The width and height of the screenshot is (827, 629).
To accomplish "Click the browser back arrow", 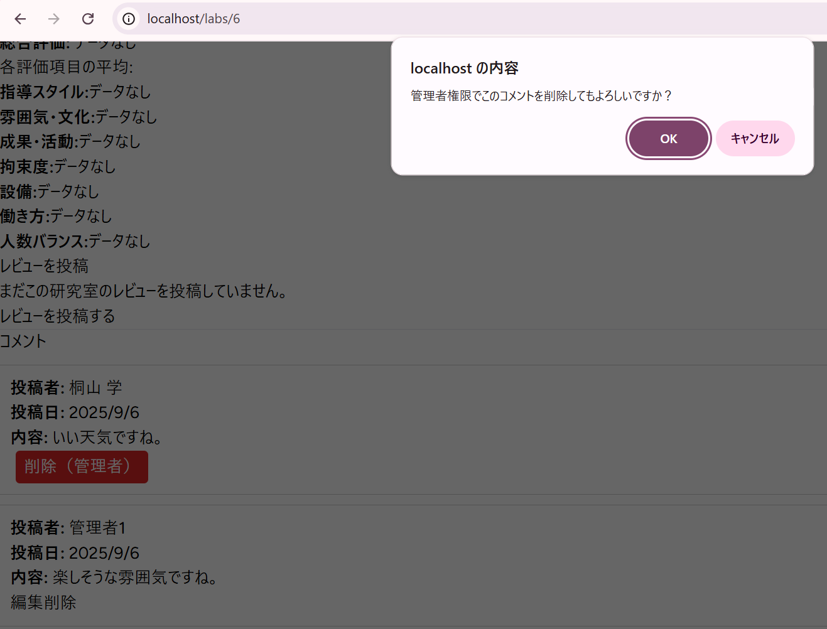I will 20,19.
